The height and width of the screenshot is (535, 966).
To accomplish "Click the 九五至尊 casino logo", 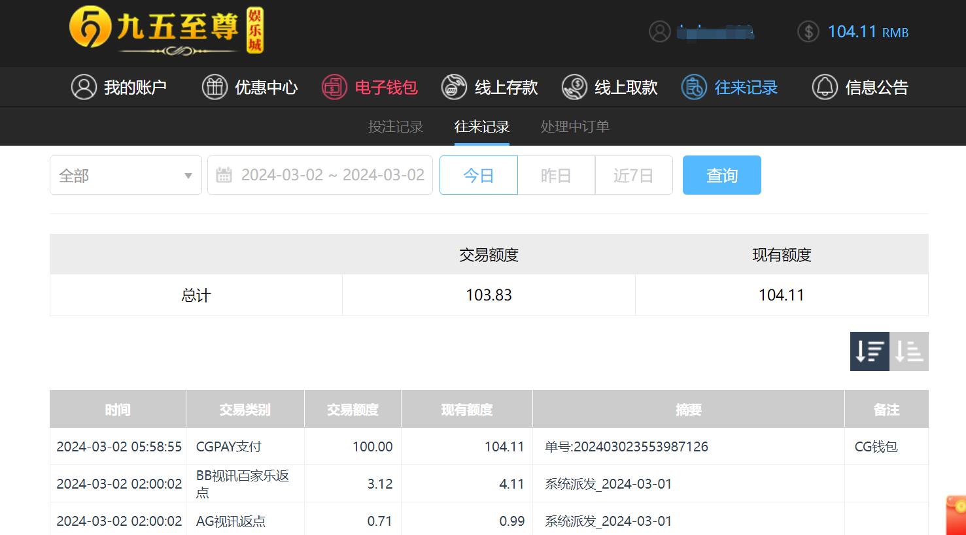I will click(x=167, y=31).
